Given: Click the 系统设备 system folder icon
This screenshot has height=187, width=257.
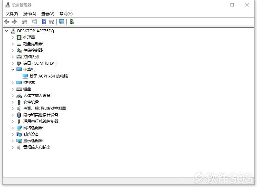Looking at the screenshot, I should coord(19,134).
